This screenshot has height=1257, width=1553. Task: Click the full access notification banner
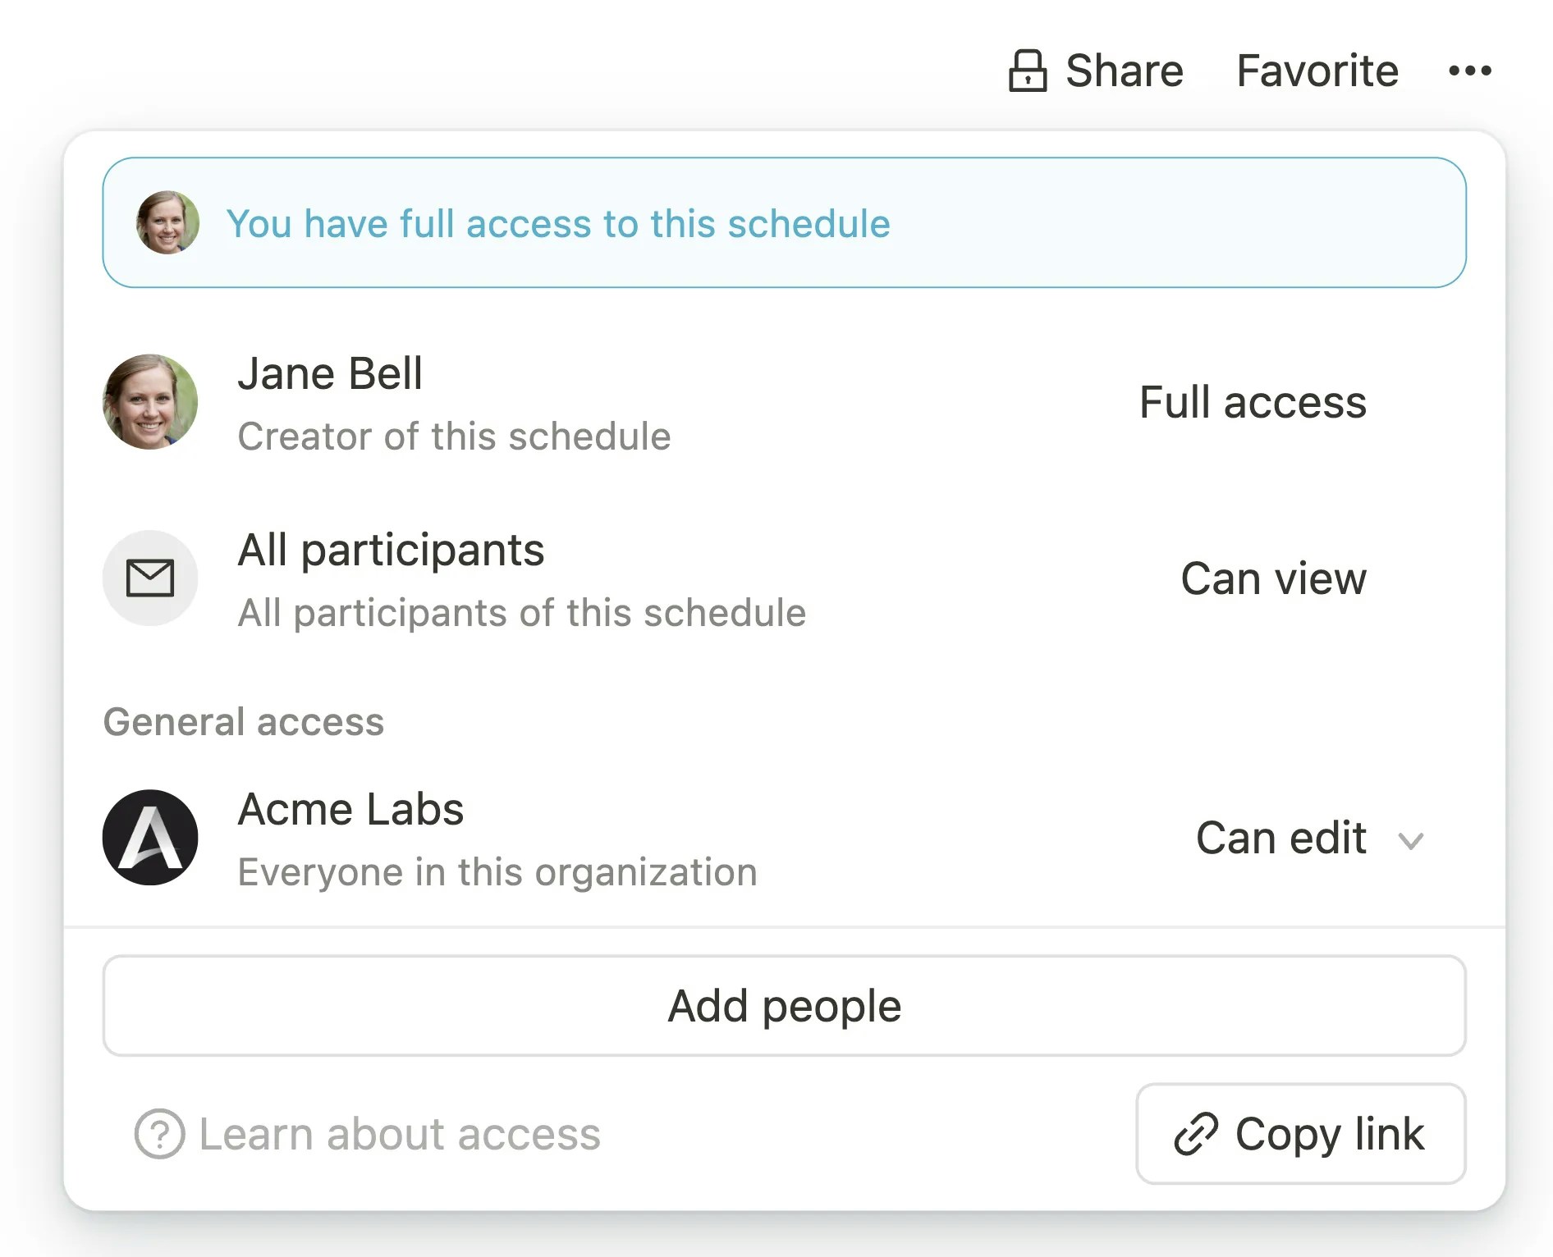tap(784, 223)
